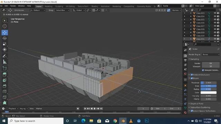Select the Poly Build tool

pyautogui.click(x=4, y=103)
